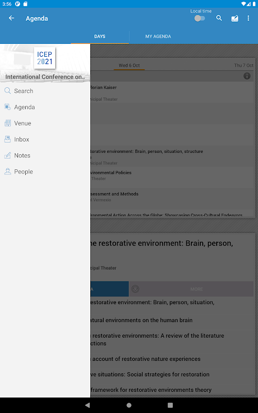Screen dimensions: 258x413
Task: Tap the Android home navigation button
Action: (129, 405)
